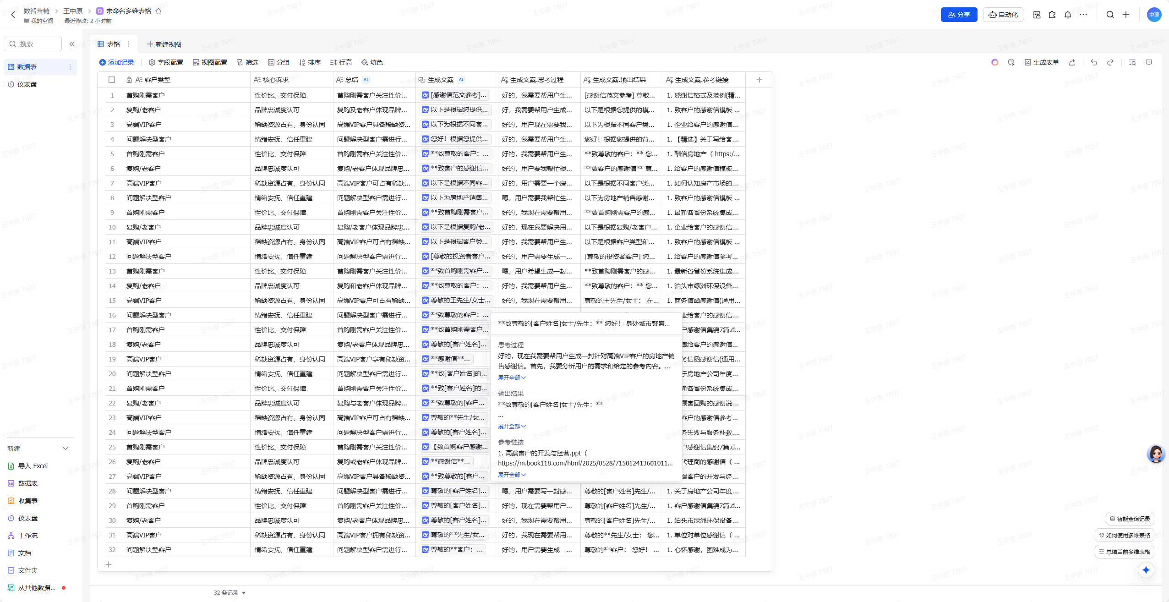Open the plugin puzzle-piece icon
The width and height of the screenshot is (1169, 602).
pos(1052,15)
